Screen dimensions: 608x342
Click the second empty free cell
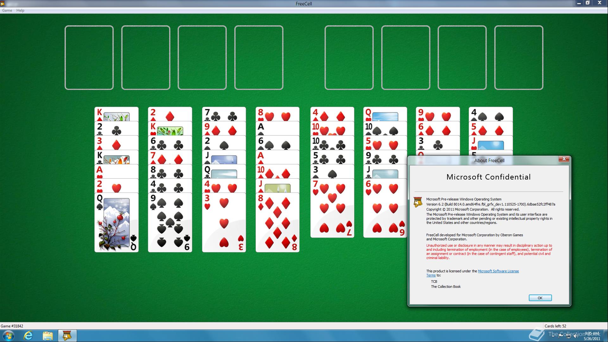(146, 58)
